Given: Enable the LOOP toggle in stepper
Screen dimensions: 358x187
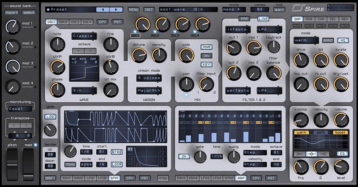Looking at the screenshot, I should [x=117, y=164].
